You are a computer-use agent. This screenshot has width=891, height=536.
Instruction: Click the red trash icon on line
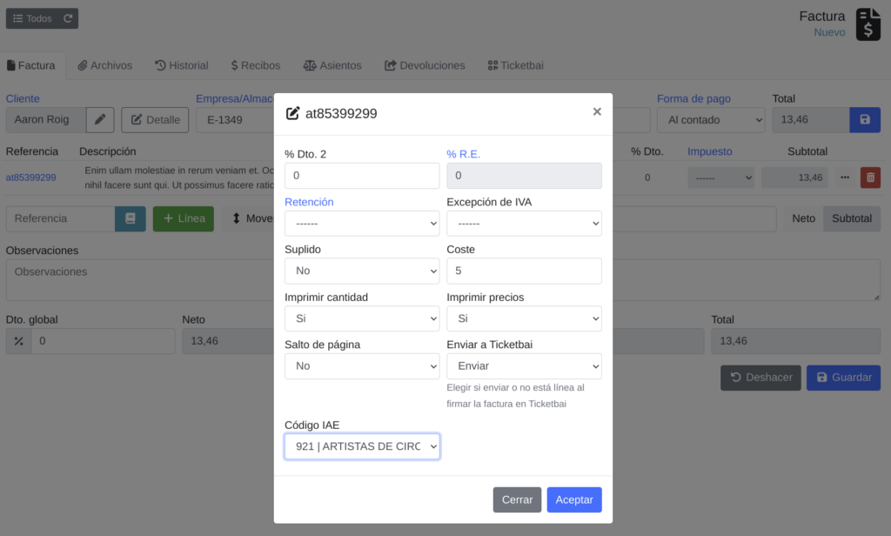869,178
